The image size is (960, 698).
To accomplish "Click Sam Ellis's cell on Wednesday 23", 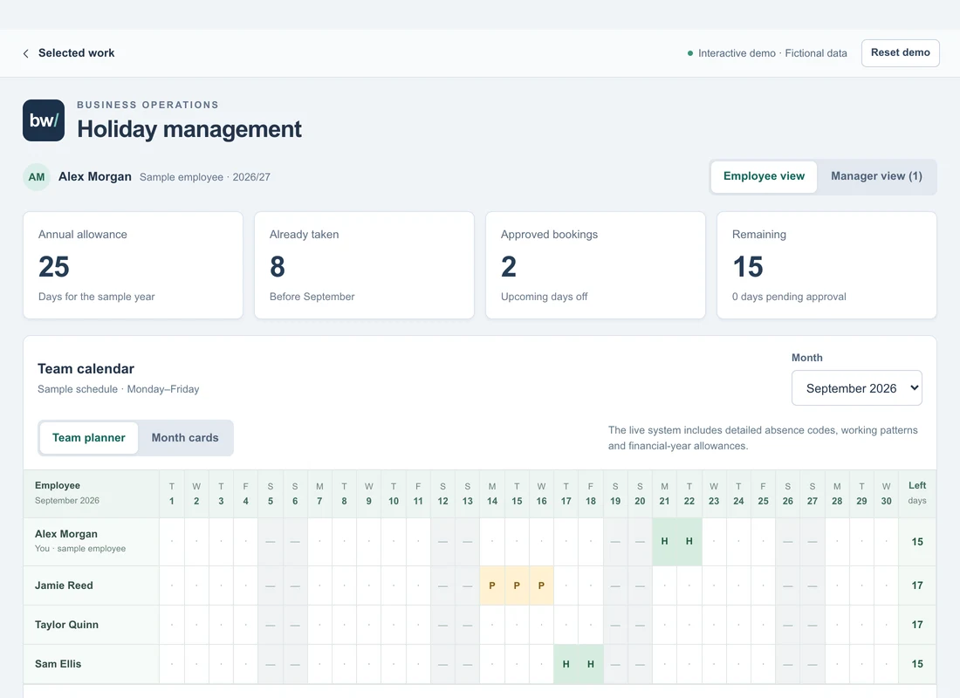I will [714, 664].
